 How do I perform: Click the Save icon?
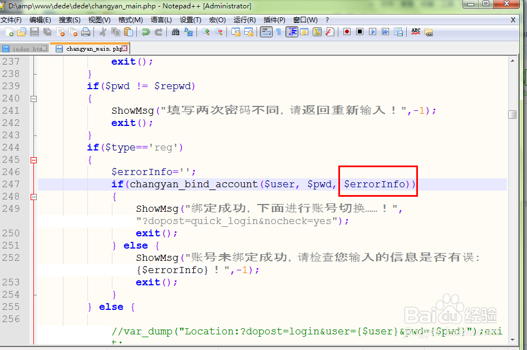point(35,32)
